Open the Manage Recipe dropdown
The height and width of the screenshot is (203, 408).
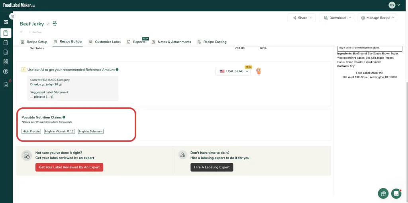[377, 18]
